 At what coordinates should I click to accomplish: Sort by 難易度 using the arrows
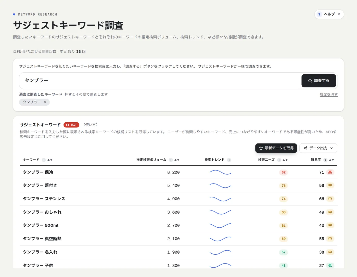[331, 160]
